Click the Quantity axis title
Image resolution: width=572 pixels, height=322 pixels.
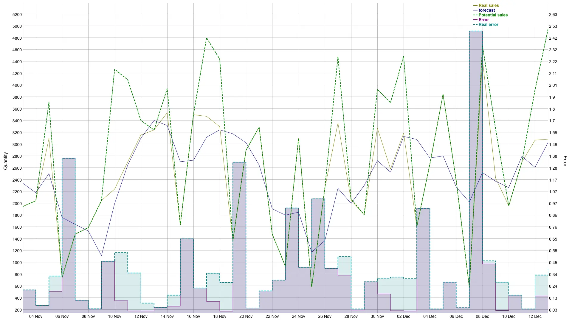5,161
